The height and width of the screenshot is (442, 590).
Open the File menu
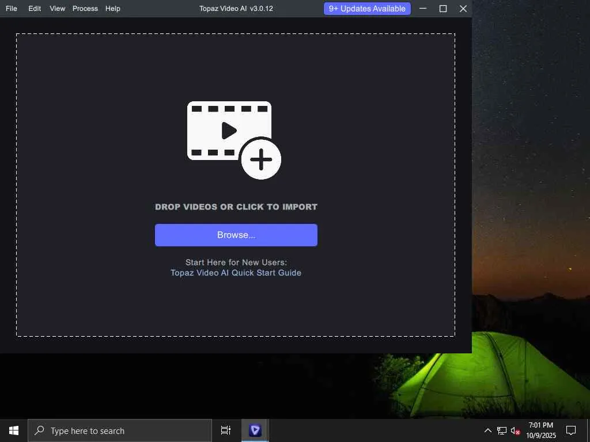point(12,8)
